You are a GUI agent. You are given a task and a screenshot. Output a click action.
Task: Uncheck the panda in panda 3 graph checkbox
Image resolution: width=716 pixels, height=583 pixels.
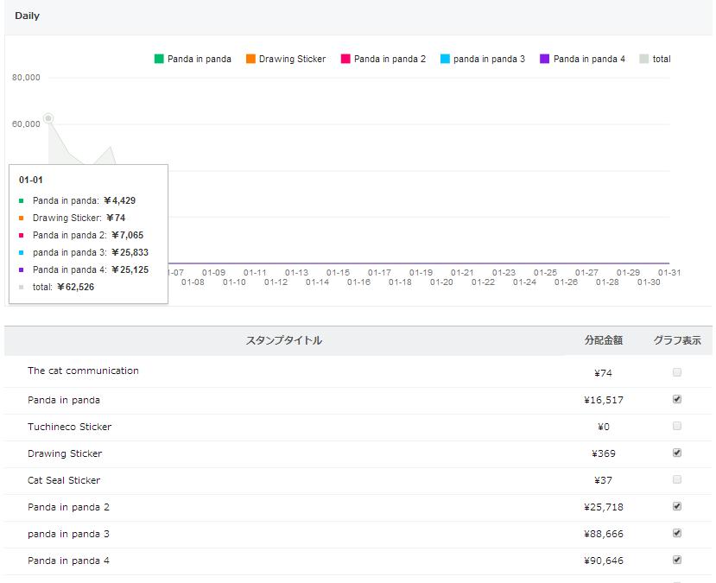(677, 533)
